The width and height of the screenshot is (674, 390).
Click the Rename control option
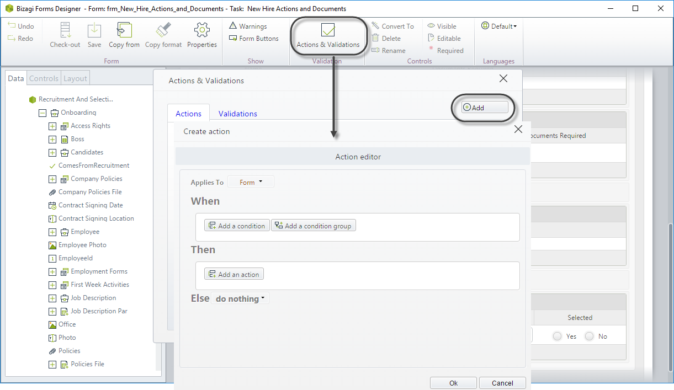point(388,50)
